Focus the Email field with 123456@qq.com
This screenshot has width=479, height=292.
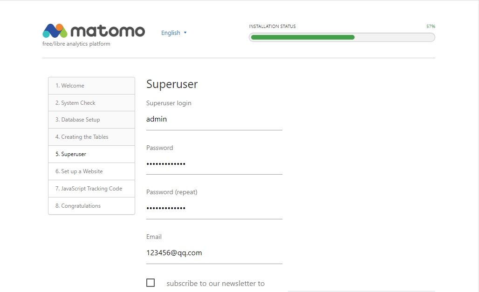(x=214, y=253)
